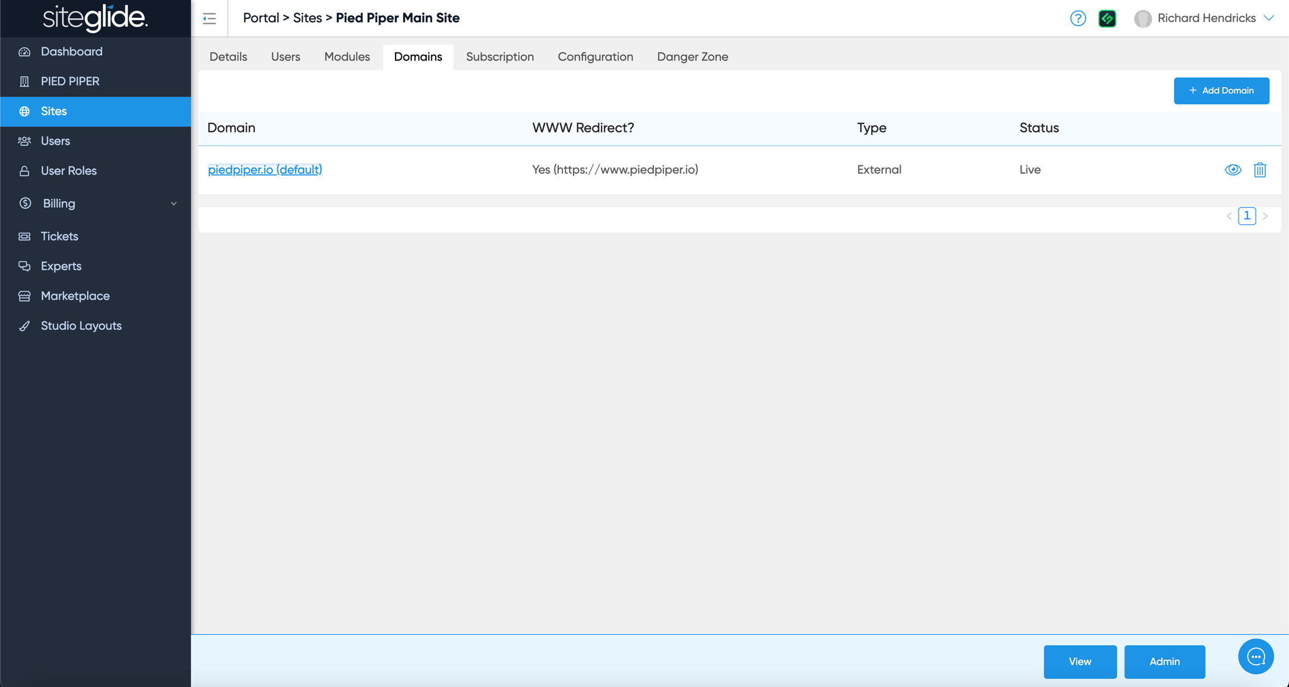1289x687 pixels.
Task: Go to previous page arrow in pagination
Action: (1229, 216)
